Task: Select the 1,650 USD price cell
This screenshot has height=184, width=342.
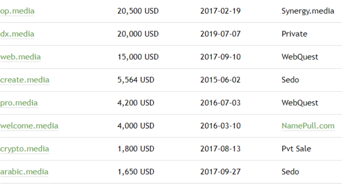Action: [136, 172]
